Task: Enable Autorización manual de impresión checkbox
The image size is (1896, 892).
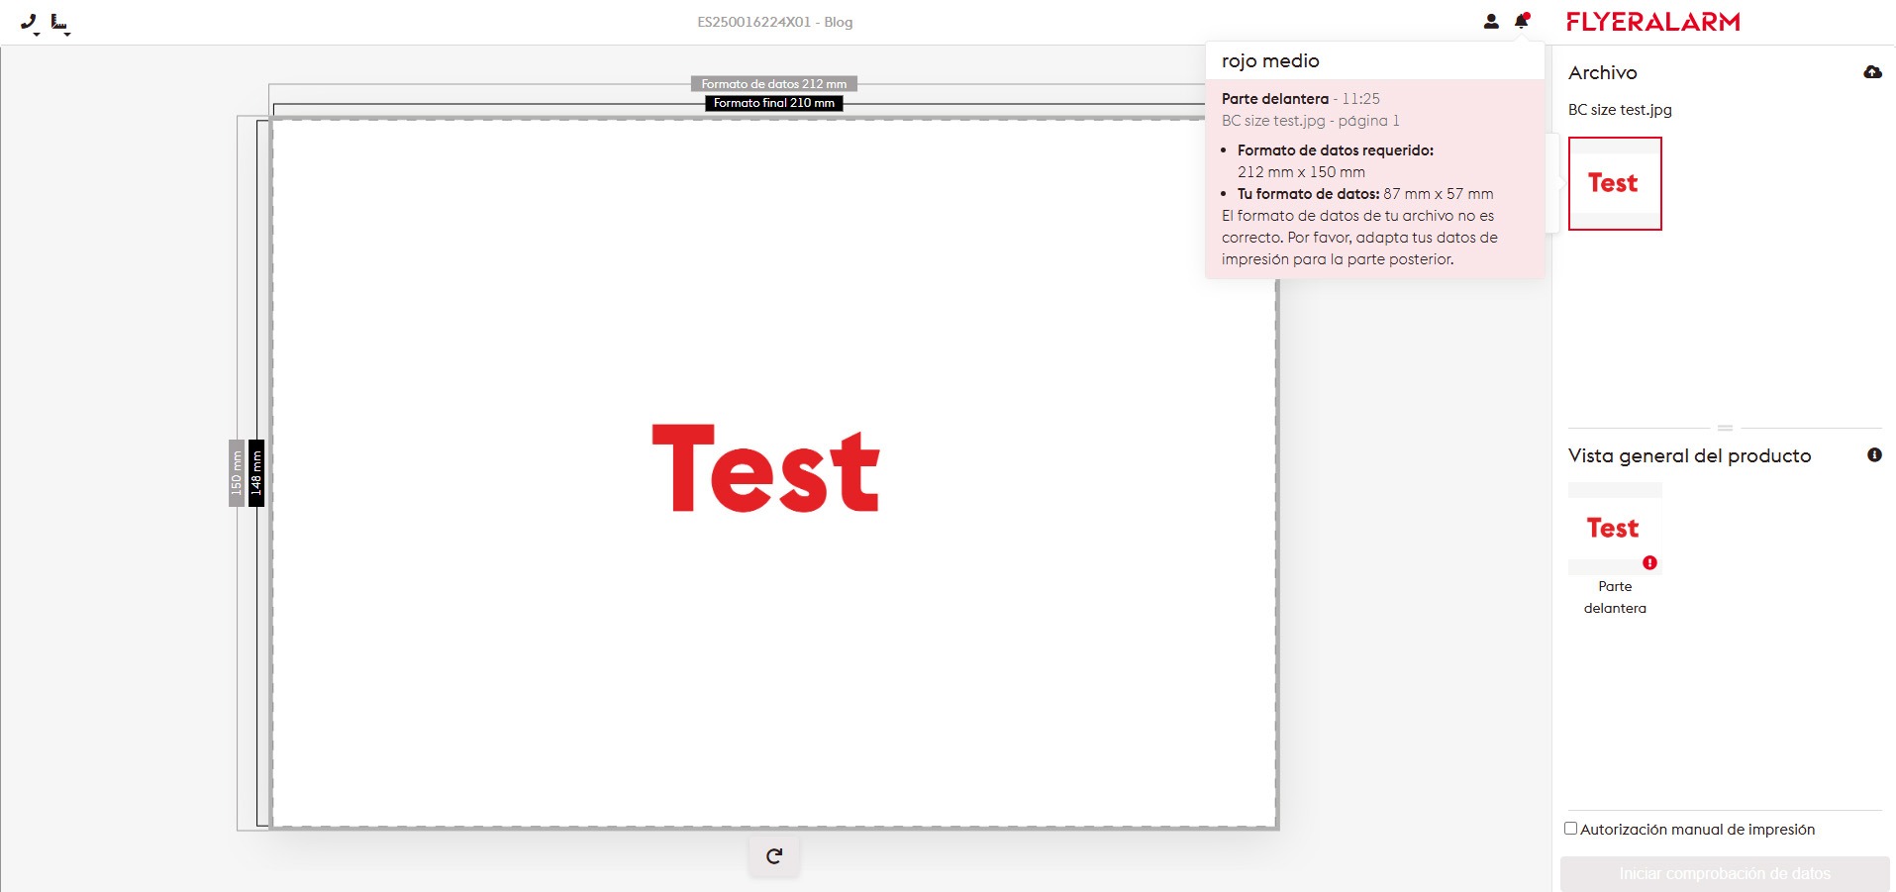Action: [1571, 829]
